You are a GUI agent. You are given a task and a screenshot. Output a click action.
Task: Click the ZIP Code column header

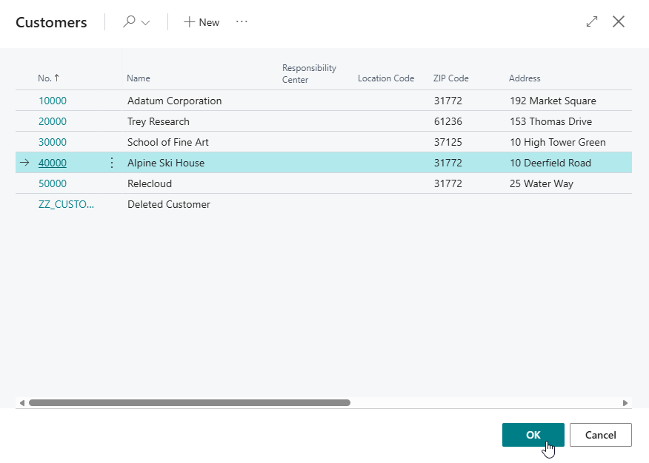[x=450, y=78]
